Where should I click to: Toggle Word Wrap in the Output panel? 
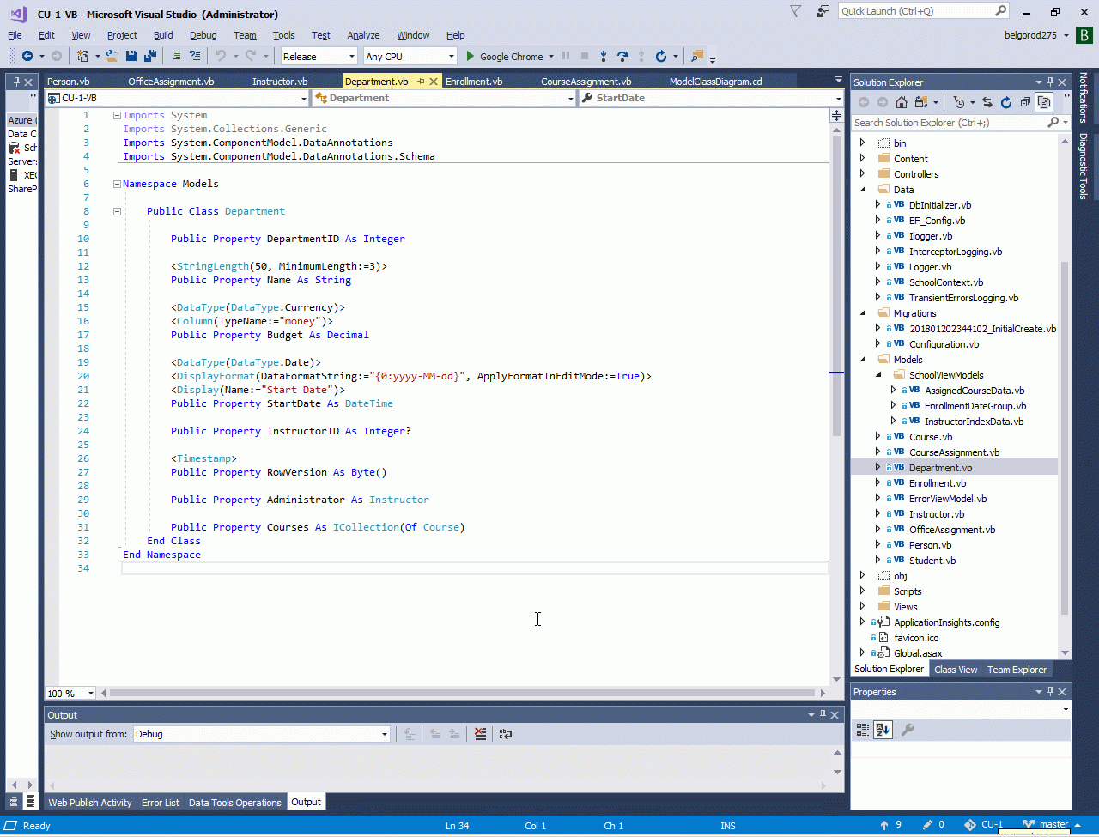506,734
